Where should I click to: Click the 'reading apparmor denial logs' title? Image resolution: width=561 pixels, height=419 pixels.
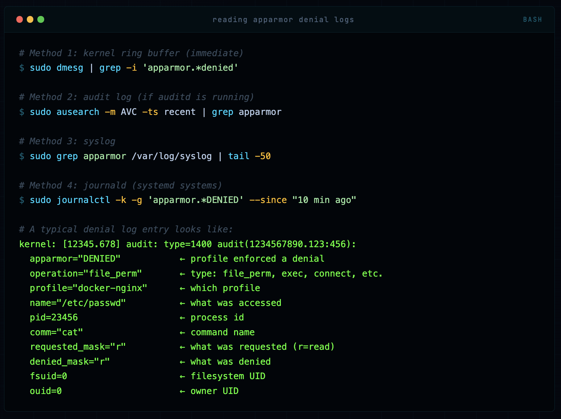coord(284,20)
